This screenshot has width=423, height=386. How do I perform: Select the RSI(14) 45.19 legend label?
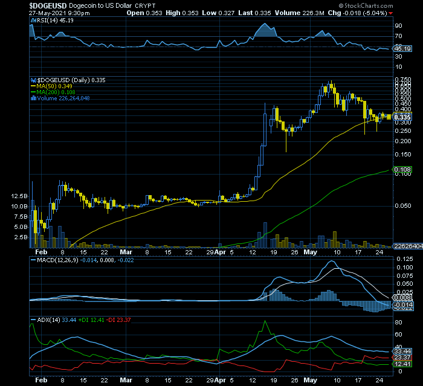pyautogui.click(x=55, y=20)
